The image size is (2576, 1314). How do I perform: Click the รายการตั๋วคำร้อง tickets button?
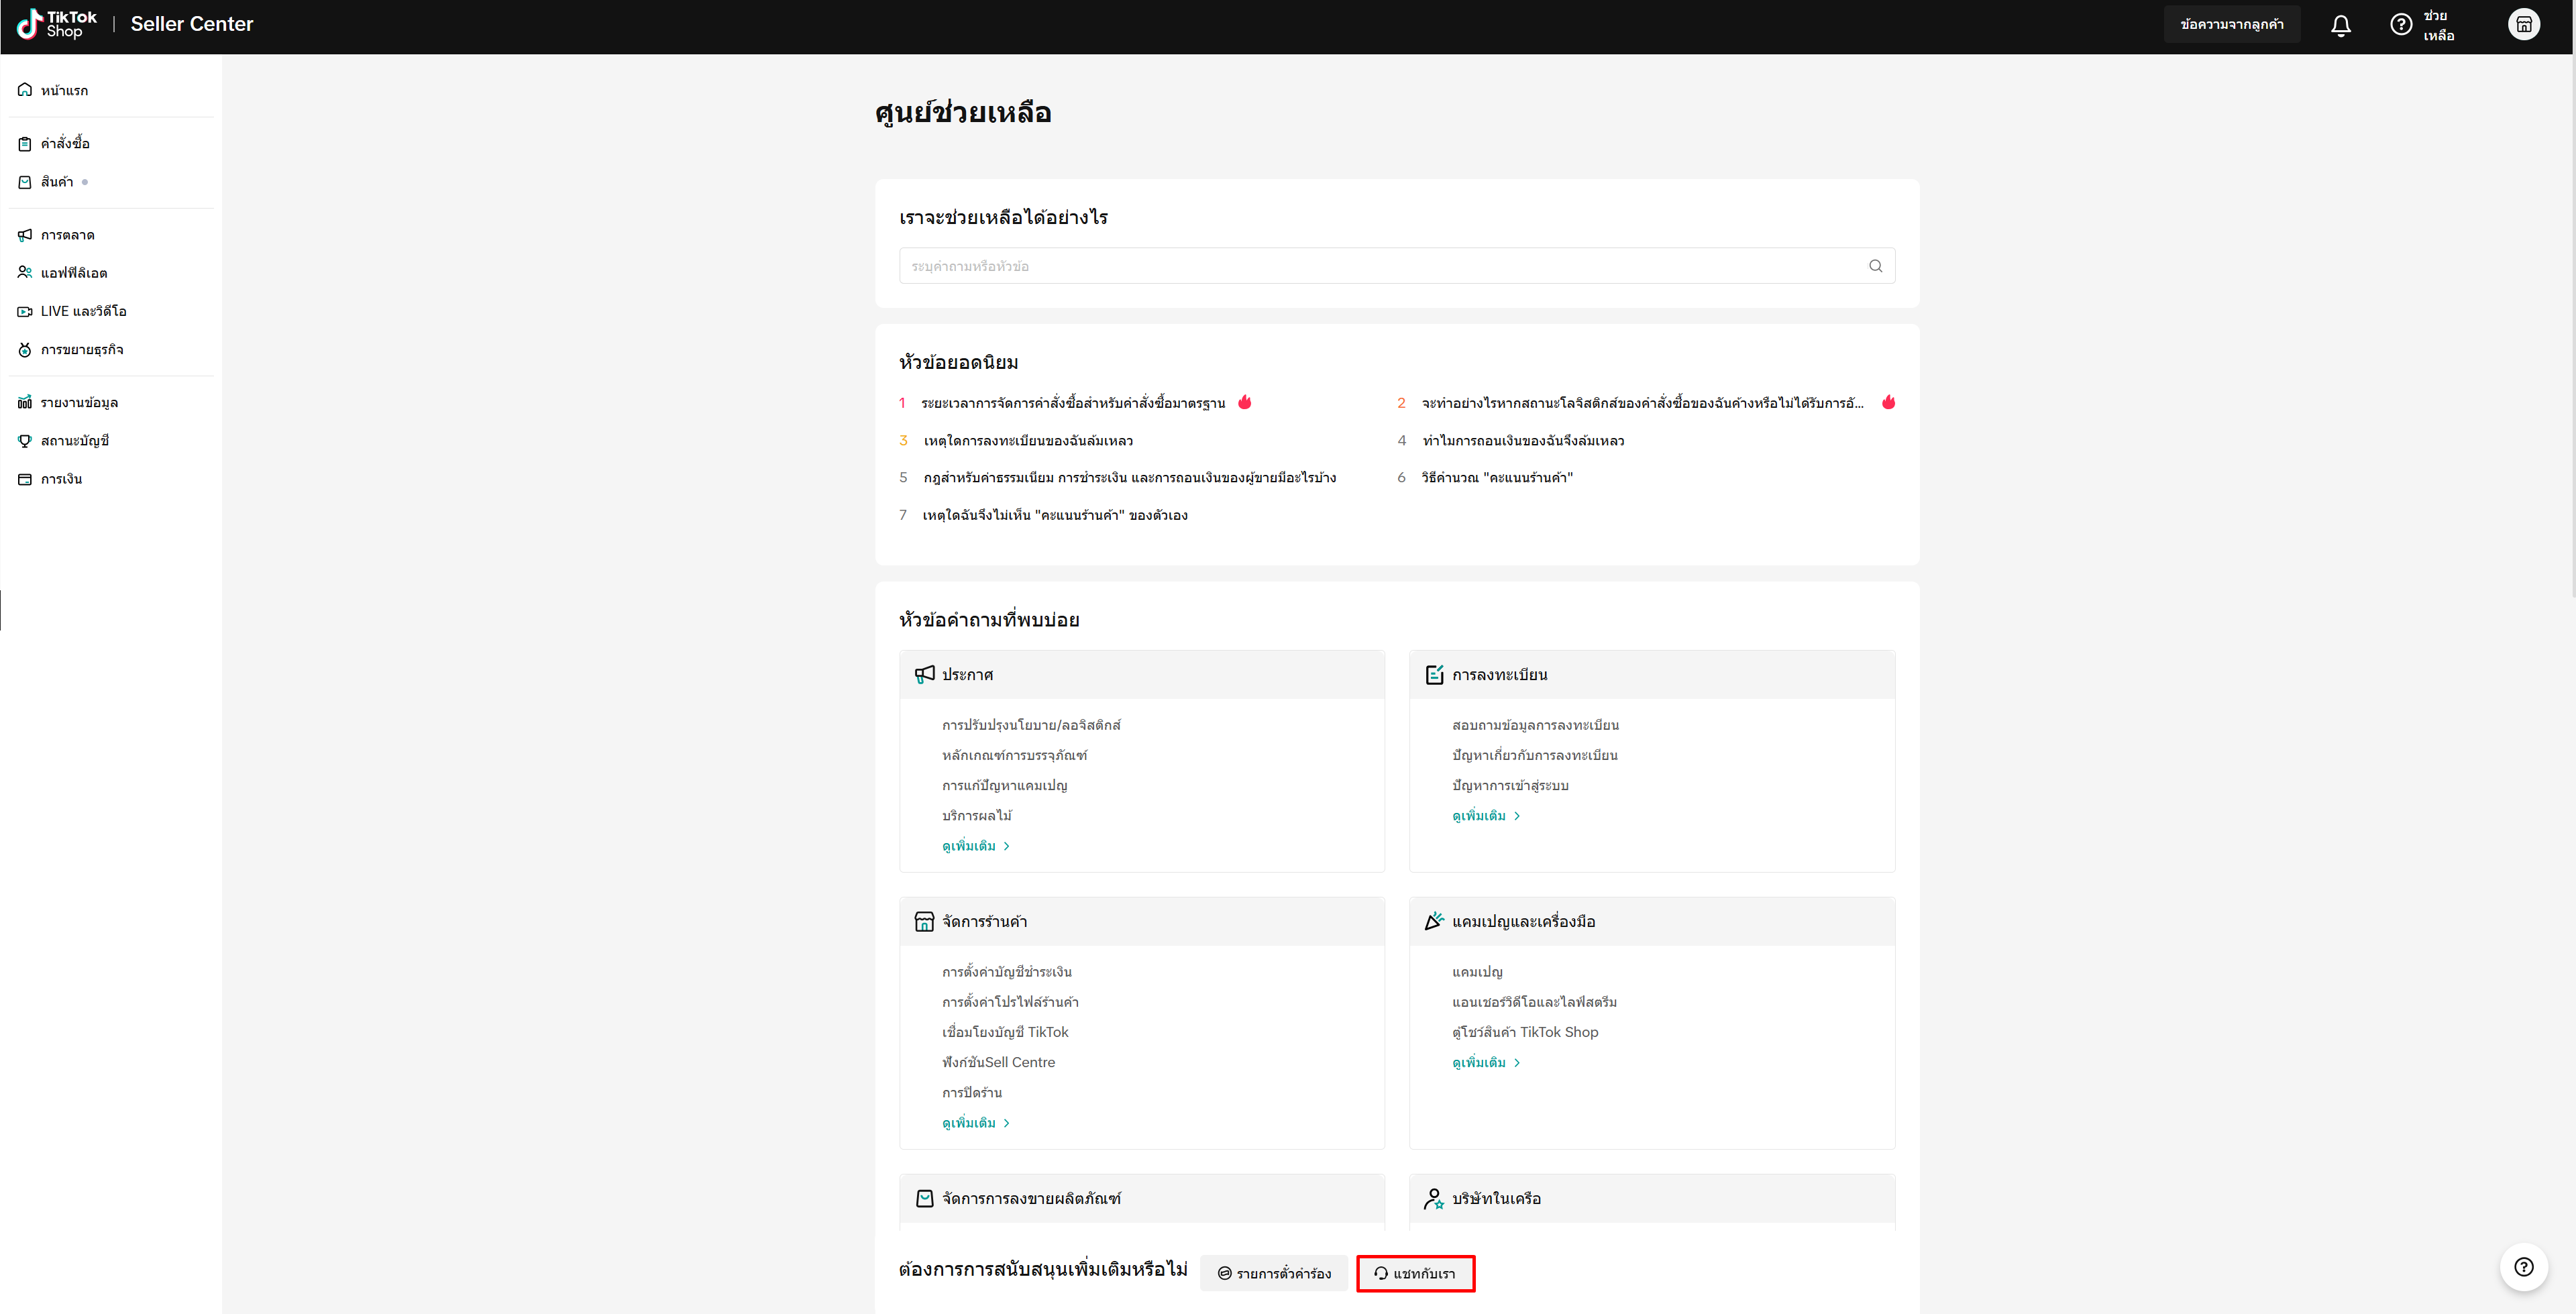(1273, 1273)
